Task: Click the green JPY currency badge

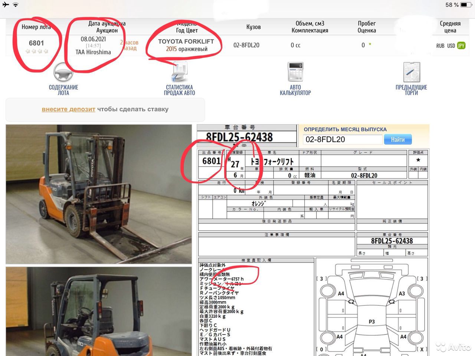Action: 461,46
